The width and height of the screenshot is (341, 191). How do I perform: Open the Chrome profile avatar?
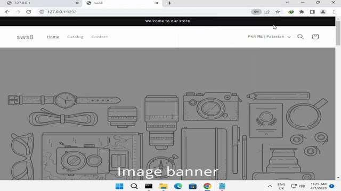(x=323, y=12)
